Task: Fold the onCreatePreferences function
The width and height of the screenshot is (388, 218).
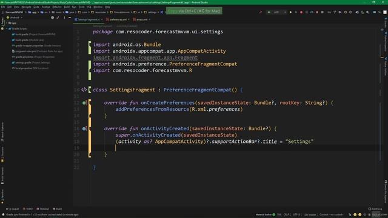Action: pyautogui.click(x=90, y=102)
